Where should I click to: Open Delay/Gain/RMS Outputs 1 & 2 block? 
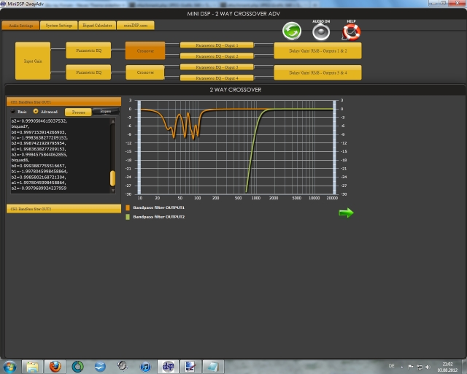(x=318, y=50)
